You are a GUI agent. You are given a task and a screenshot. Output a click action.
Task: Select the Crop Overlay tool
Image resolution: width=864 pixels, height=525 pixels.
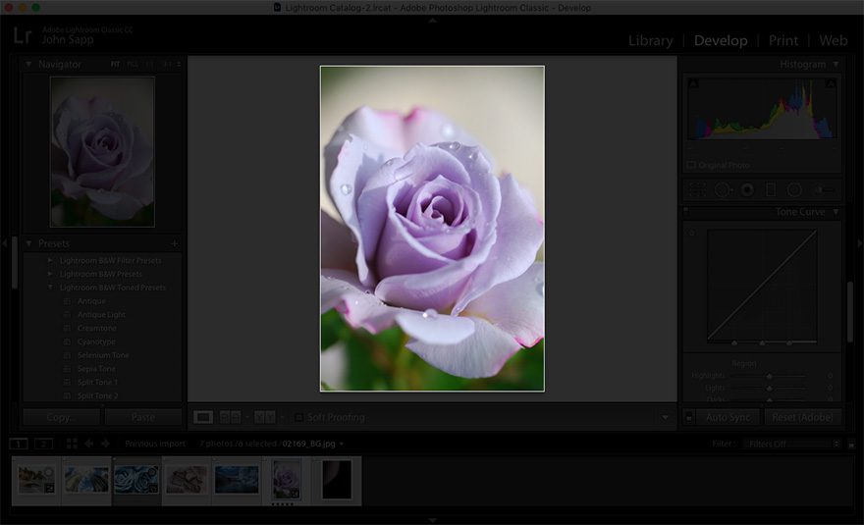(698, 189)
